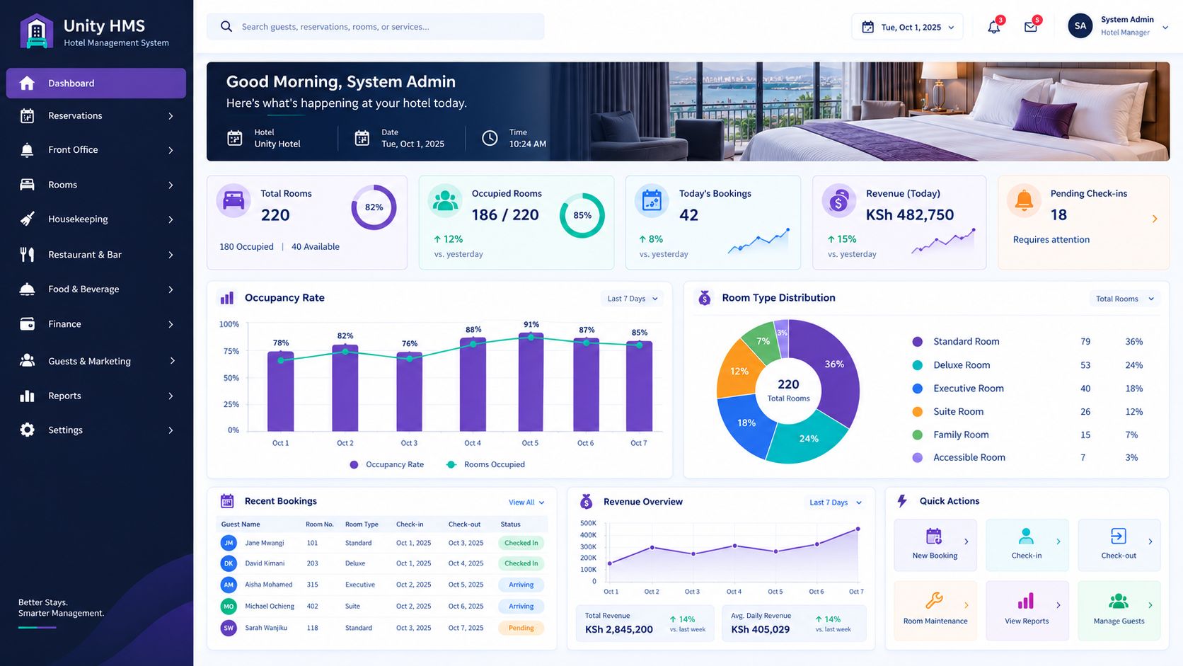Image resolution: width=1183 pixels, height=666 pixels.
Task: Click the Revenue (Today) dollar icon
Action: pos(838,201)
